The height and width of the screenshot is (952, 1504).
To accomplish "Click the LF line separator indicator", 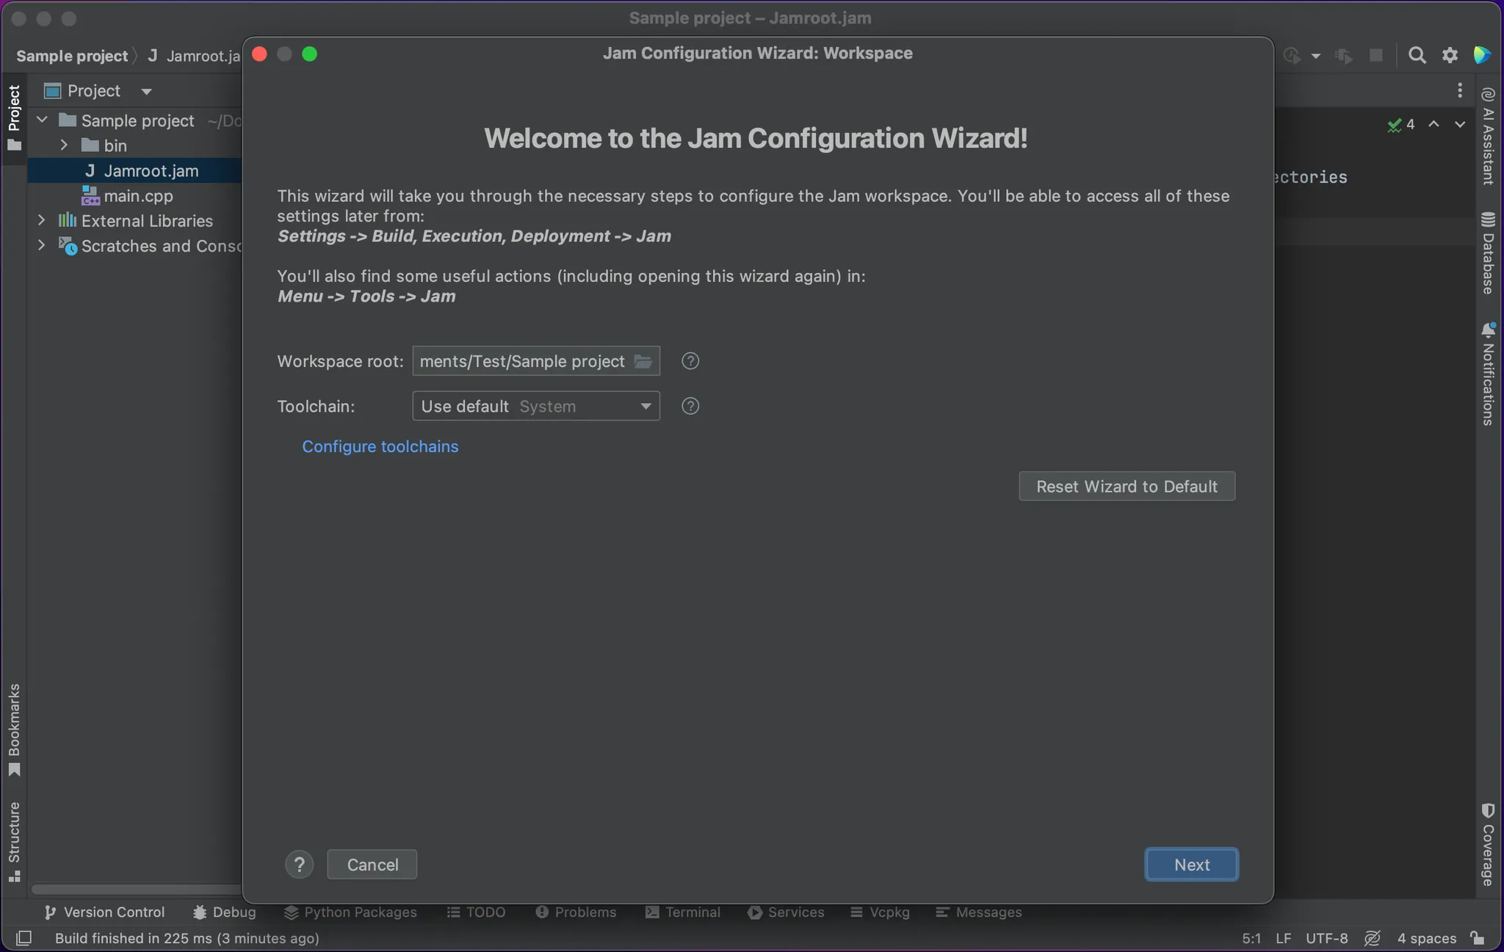I will pyautogui.click(x=1284, y=938).
